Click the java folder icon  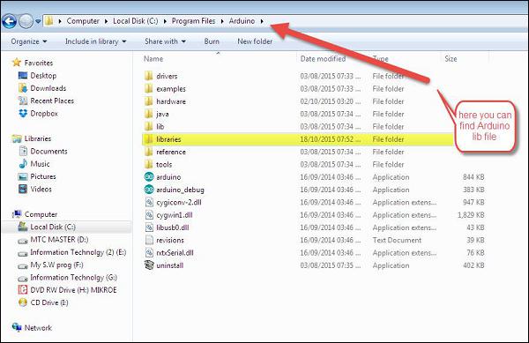tap(148, 114)
